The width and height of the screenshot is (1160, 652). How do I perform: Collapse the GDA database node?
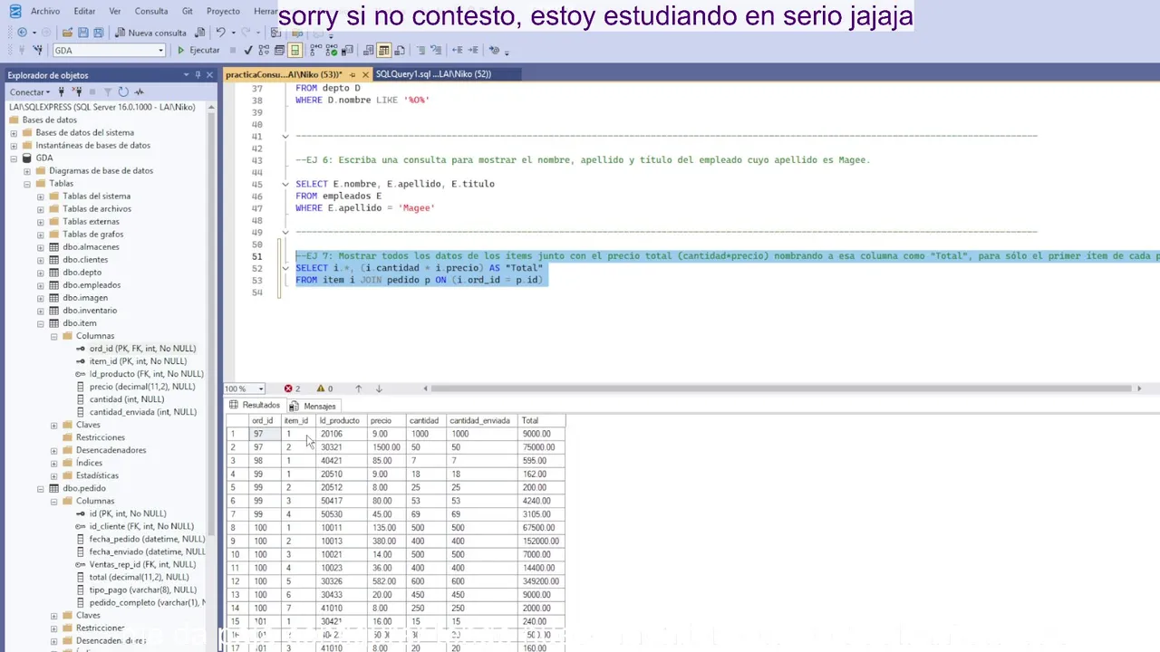pyautogui.click(x=14, y=158)
